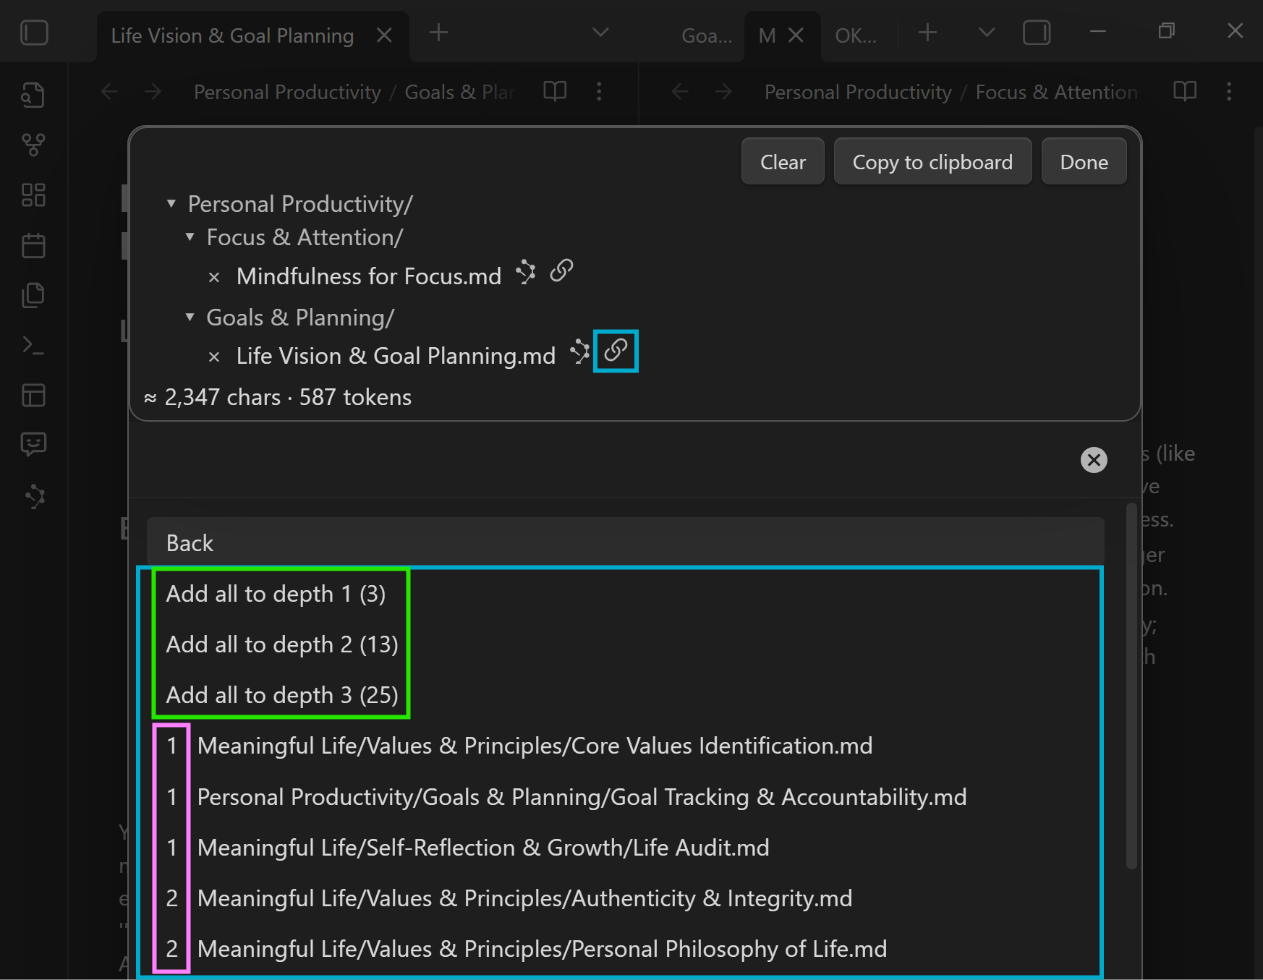Click the results list scrollbar
Viewport: 1263px width, 980px height.
(1131, 687)
